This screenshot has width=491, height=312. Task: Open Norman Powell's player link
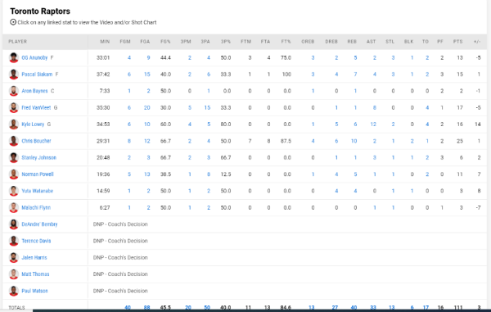[38, 174]
